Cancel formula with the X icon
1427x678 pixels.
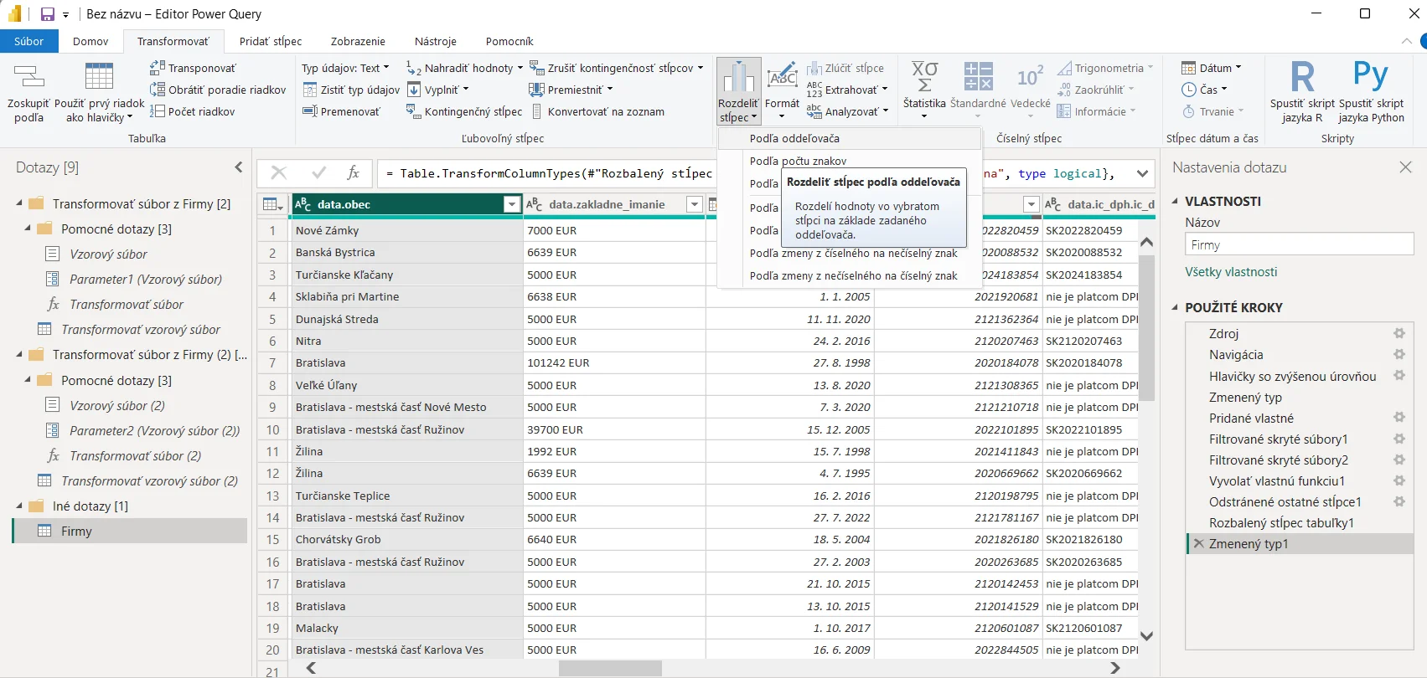click(279, 172)
